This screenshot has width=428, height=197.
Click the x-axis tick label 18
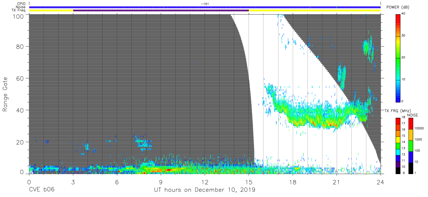tap(292, 182)
